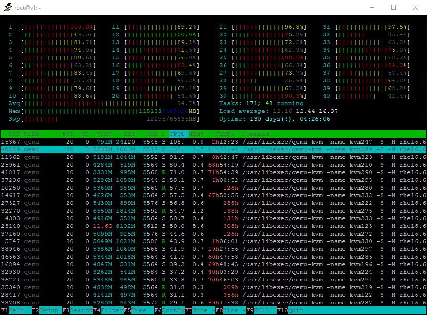Select process row PID 38946 kvm297
The height and width of the screenshot is (315, 427).
pos(213,249)
